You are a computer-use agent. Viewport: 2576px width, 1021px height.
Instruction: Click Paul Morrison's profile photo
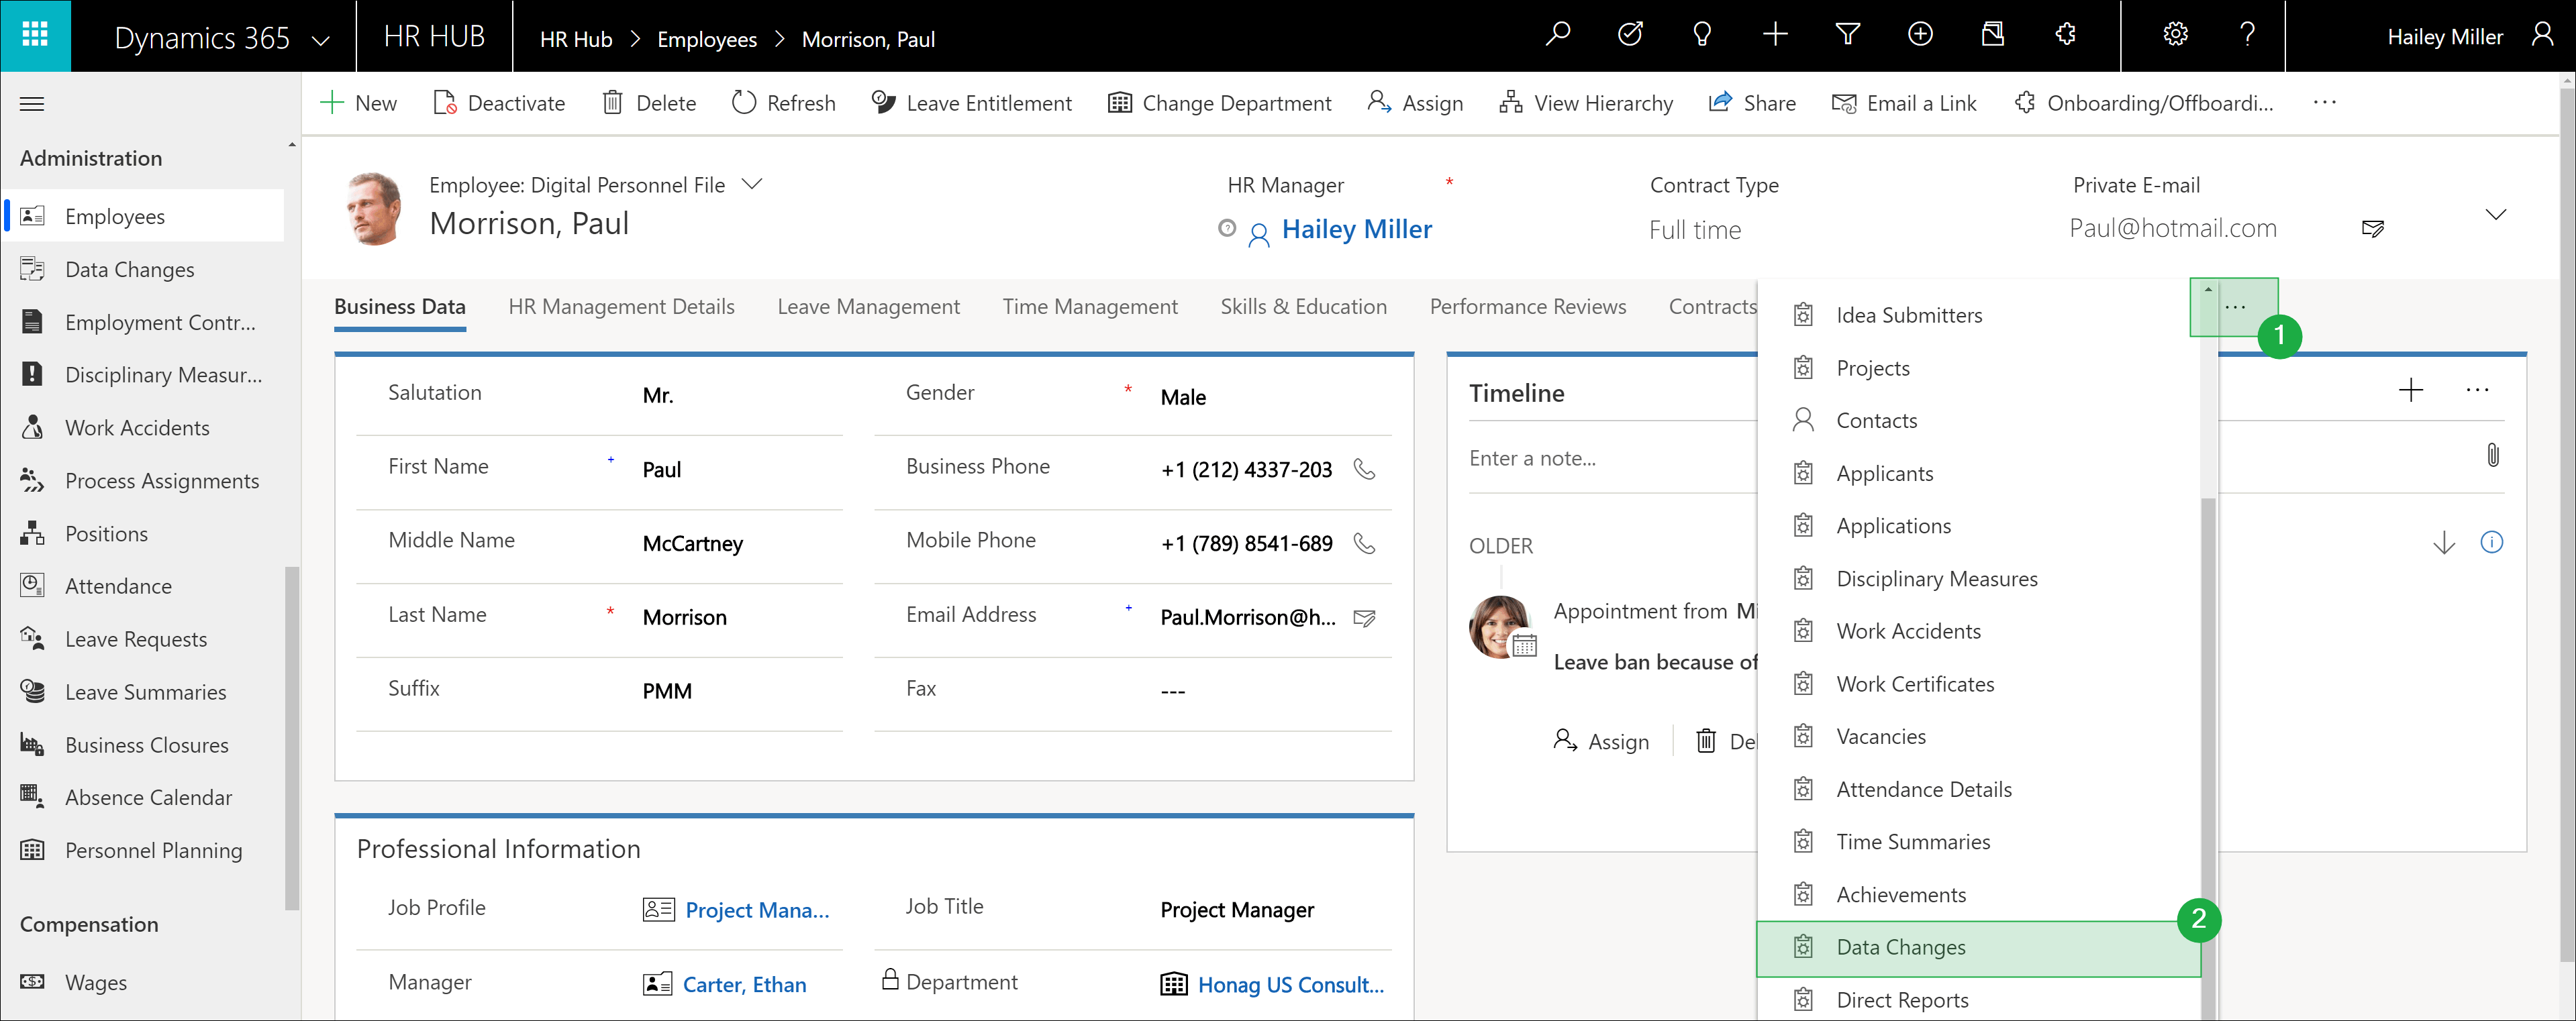[374, 208]
